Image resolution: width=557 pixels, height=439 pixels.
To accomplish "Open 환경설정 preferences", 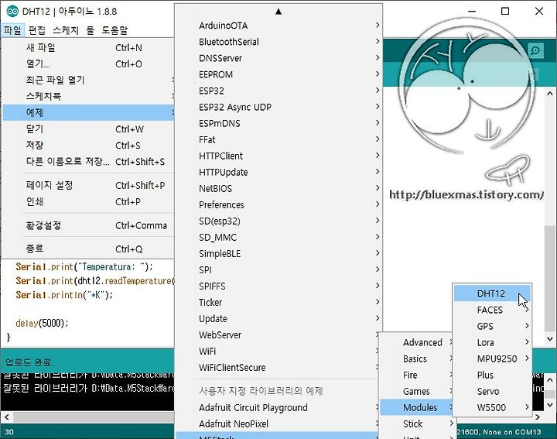I will point(88,225).
